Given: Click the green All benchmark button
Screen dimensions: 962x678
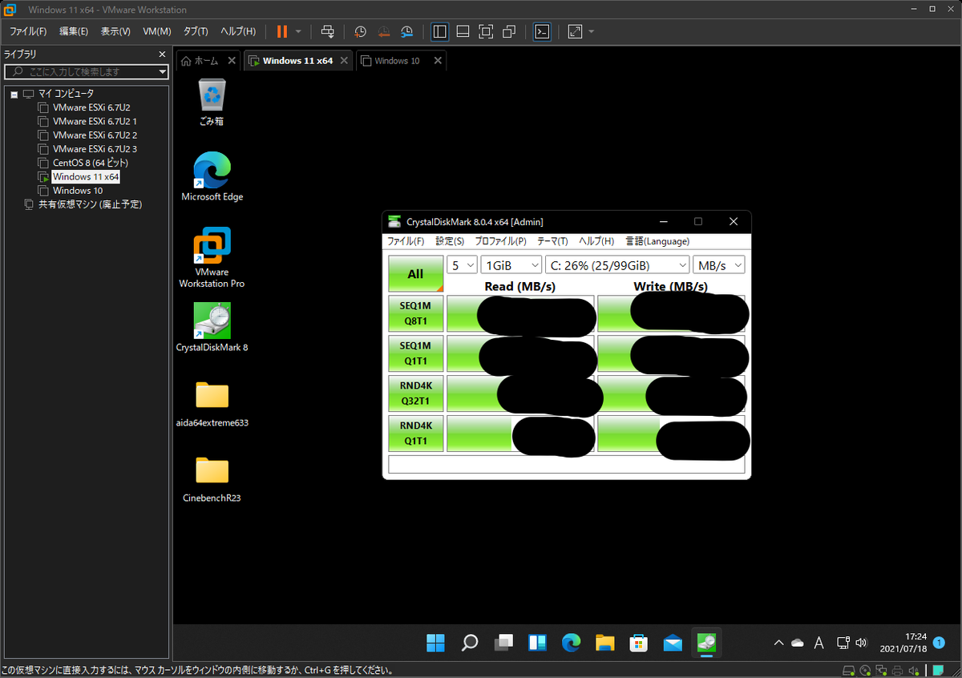Looking at the screenshot, I should 415,274.
